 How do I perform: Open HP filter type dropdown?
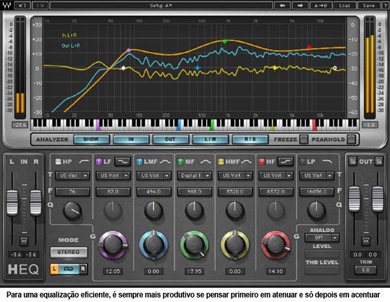pyautogui.click(x=72, y=175)
